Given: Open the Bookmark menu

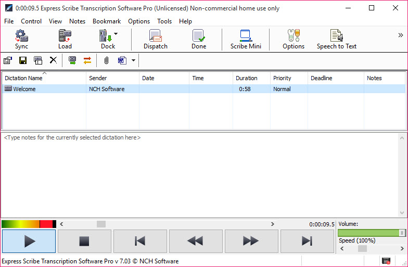Looking at the screenshot, I should 107,21.
